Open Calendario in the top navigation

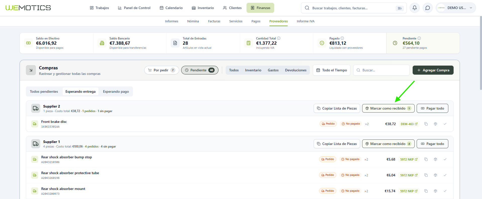[x=171, y=8]
